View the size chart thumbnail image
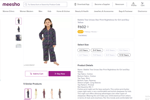Image resolution: width=150 pixels, height=100 pixels. pos(18,46)
